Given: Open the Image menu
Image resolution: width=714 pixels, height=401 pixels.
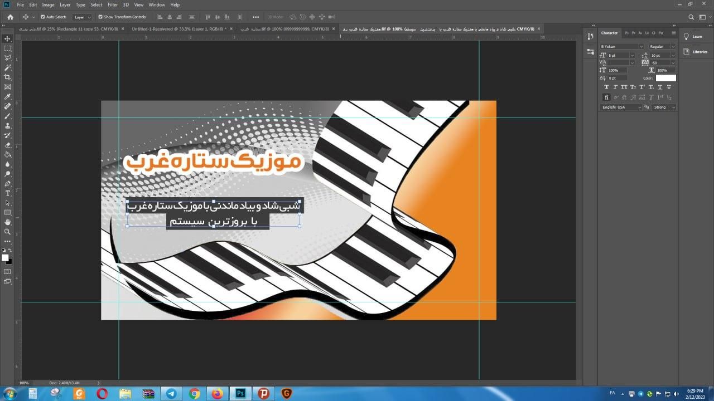Looking at the screenshot, I should tap(48, 4).
